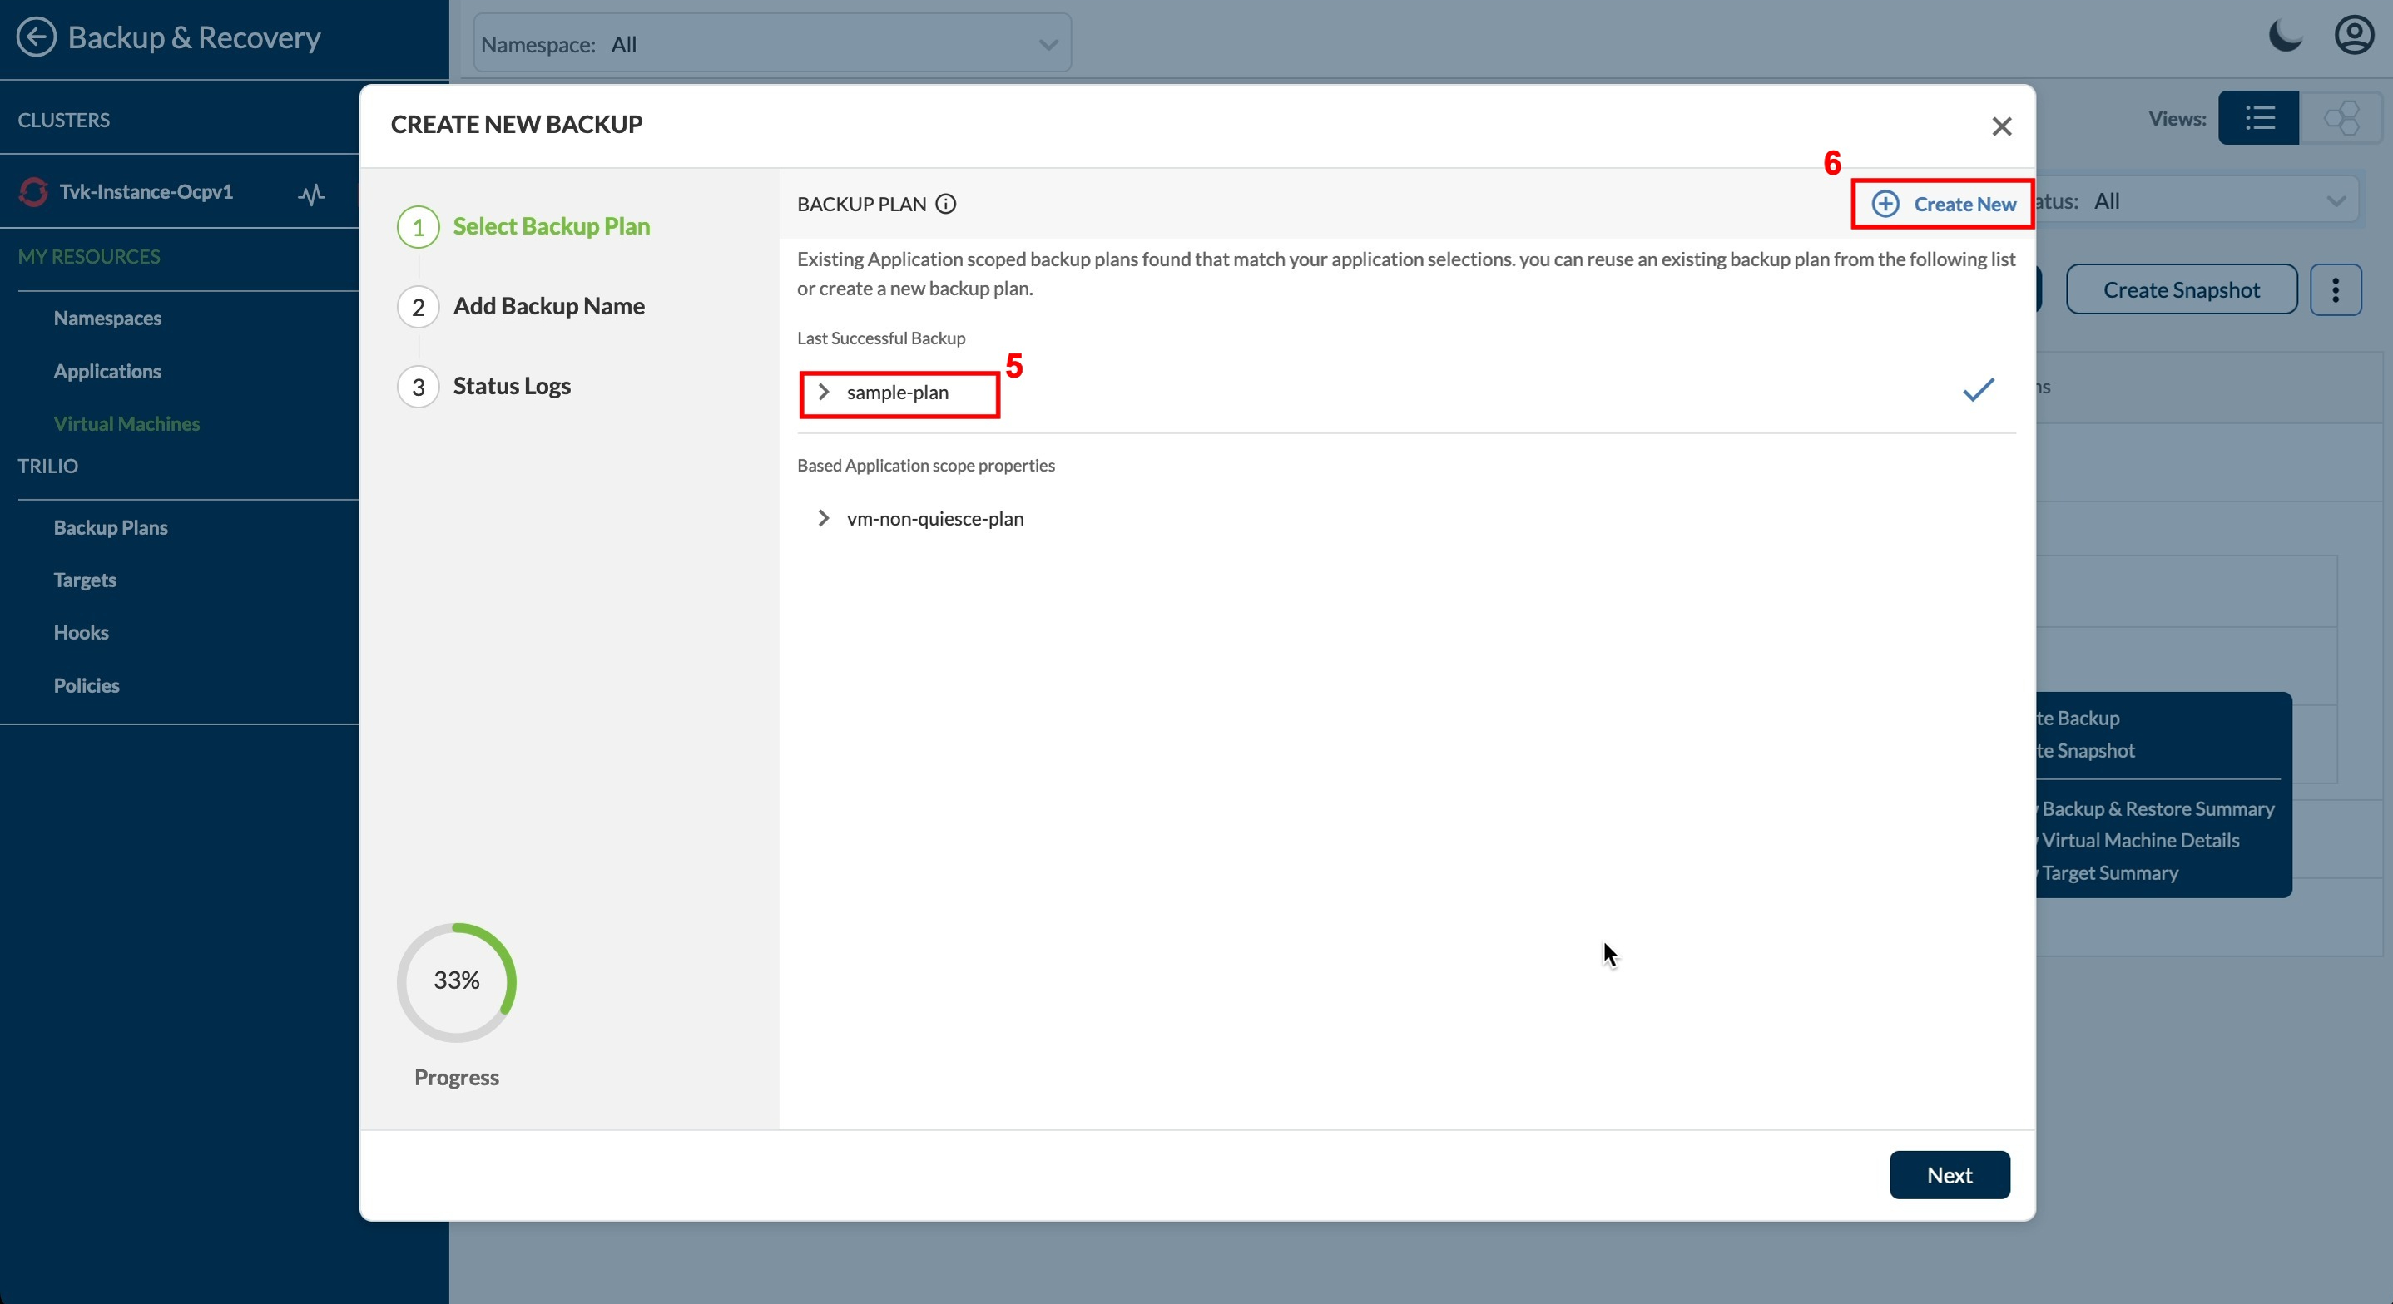
Task: Toggle the selection checkmark on sample-plan
Action: (1978, 390)
